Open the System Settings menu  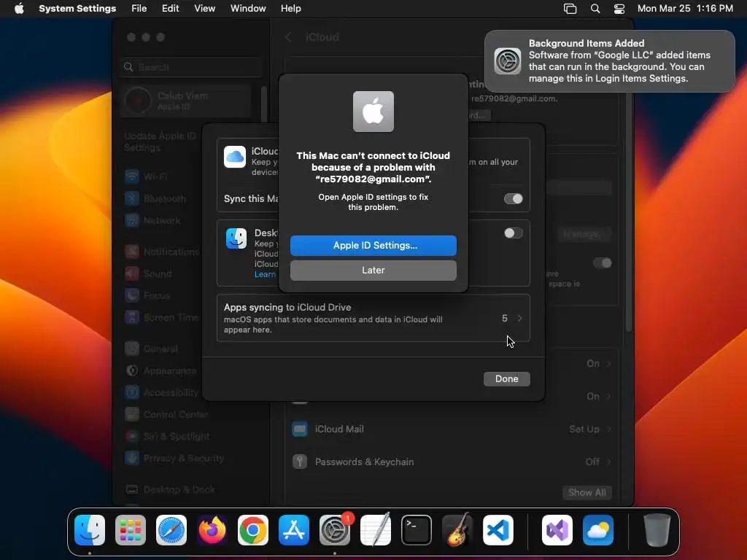tap(77, 9)
